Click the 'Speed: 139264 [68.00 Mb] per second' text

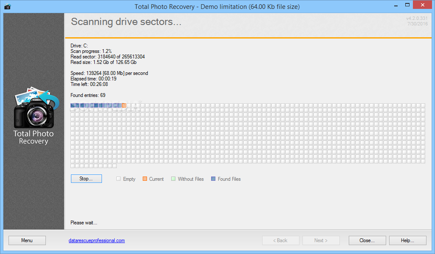pyautogui.click(x=109, y=73)
